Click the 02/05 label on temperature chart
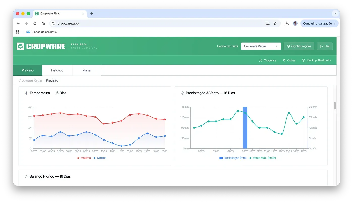The height and width of the screenshot is (203, 353). pos(34,151)
